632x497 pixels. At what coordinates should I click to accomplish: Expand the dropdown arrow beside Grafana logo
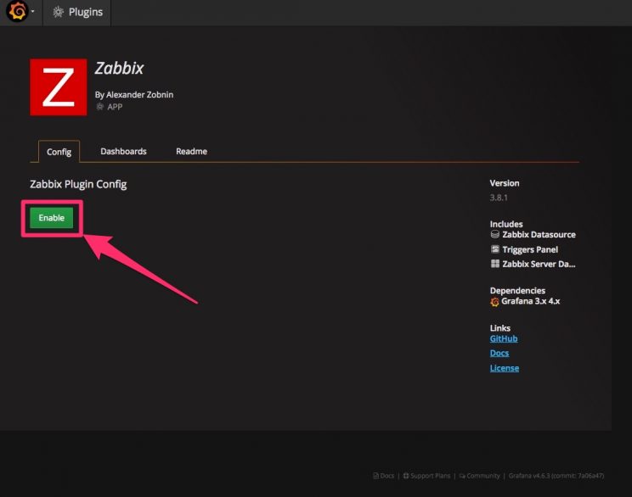pos(32,13)
